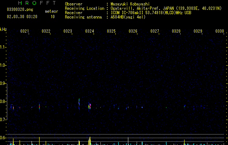Click the bright multicolor echo at 0324
Screen dimensions: 228x145
click(x=90, y=106)
